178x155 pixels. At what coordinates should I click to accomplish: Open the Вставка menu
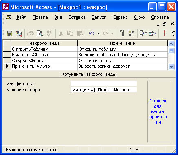(x=77, y=17)
